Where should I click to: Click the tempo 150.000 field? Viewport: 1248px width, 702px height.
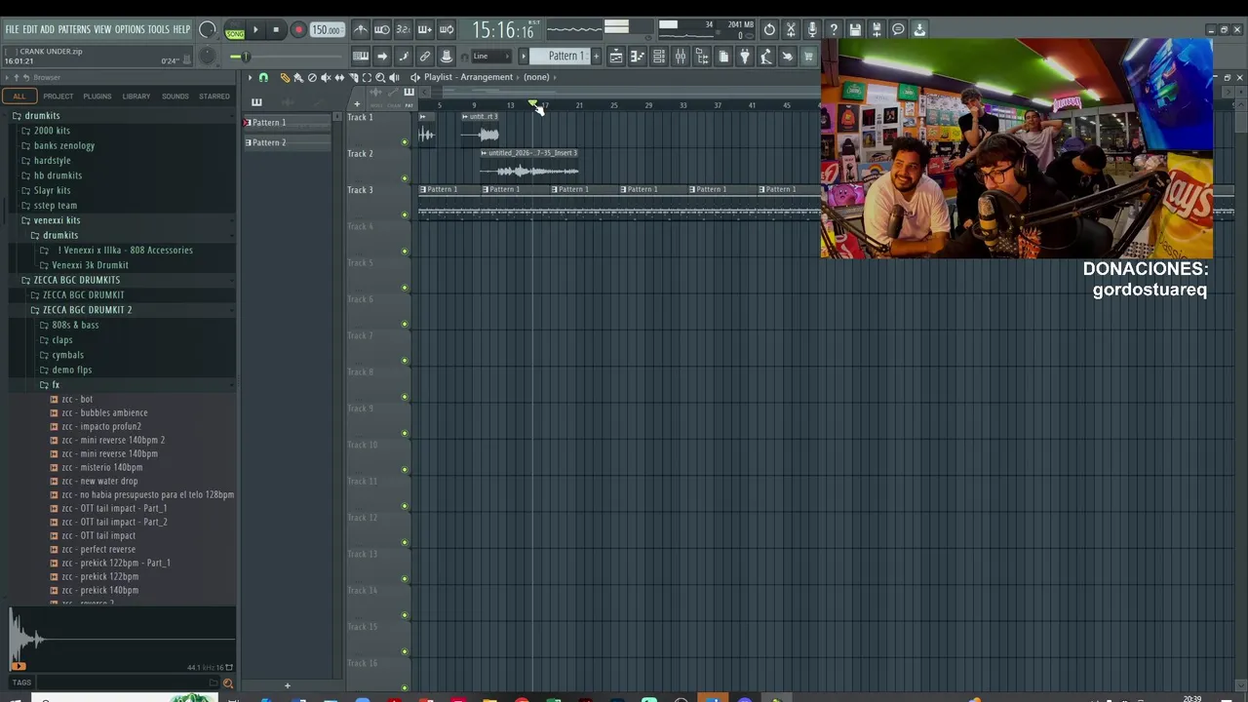pos(327,30)
